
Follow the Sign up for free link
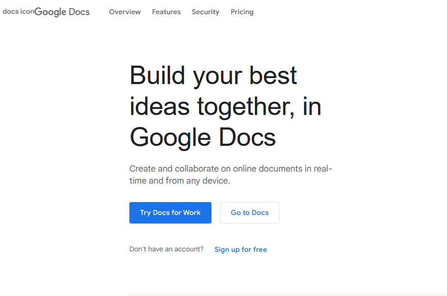pyautogui.click(x=241, y=249)
